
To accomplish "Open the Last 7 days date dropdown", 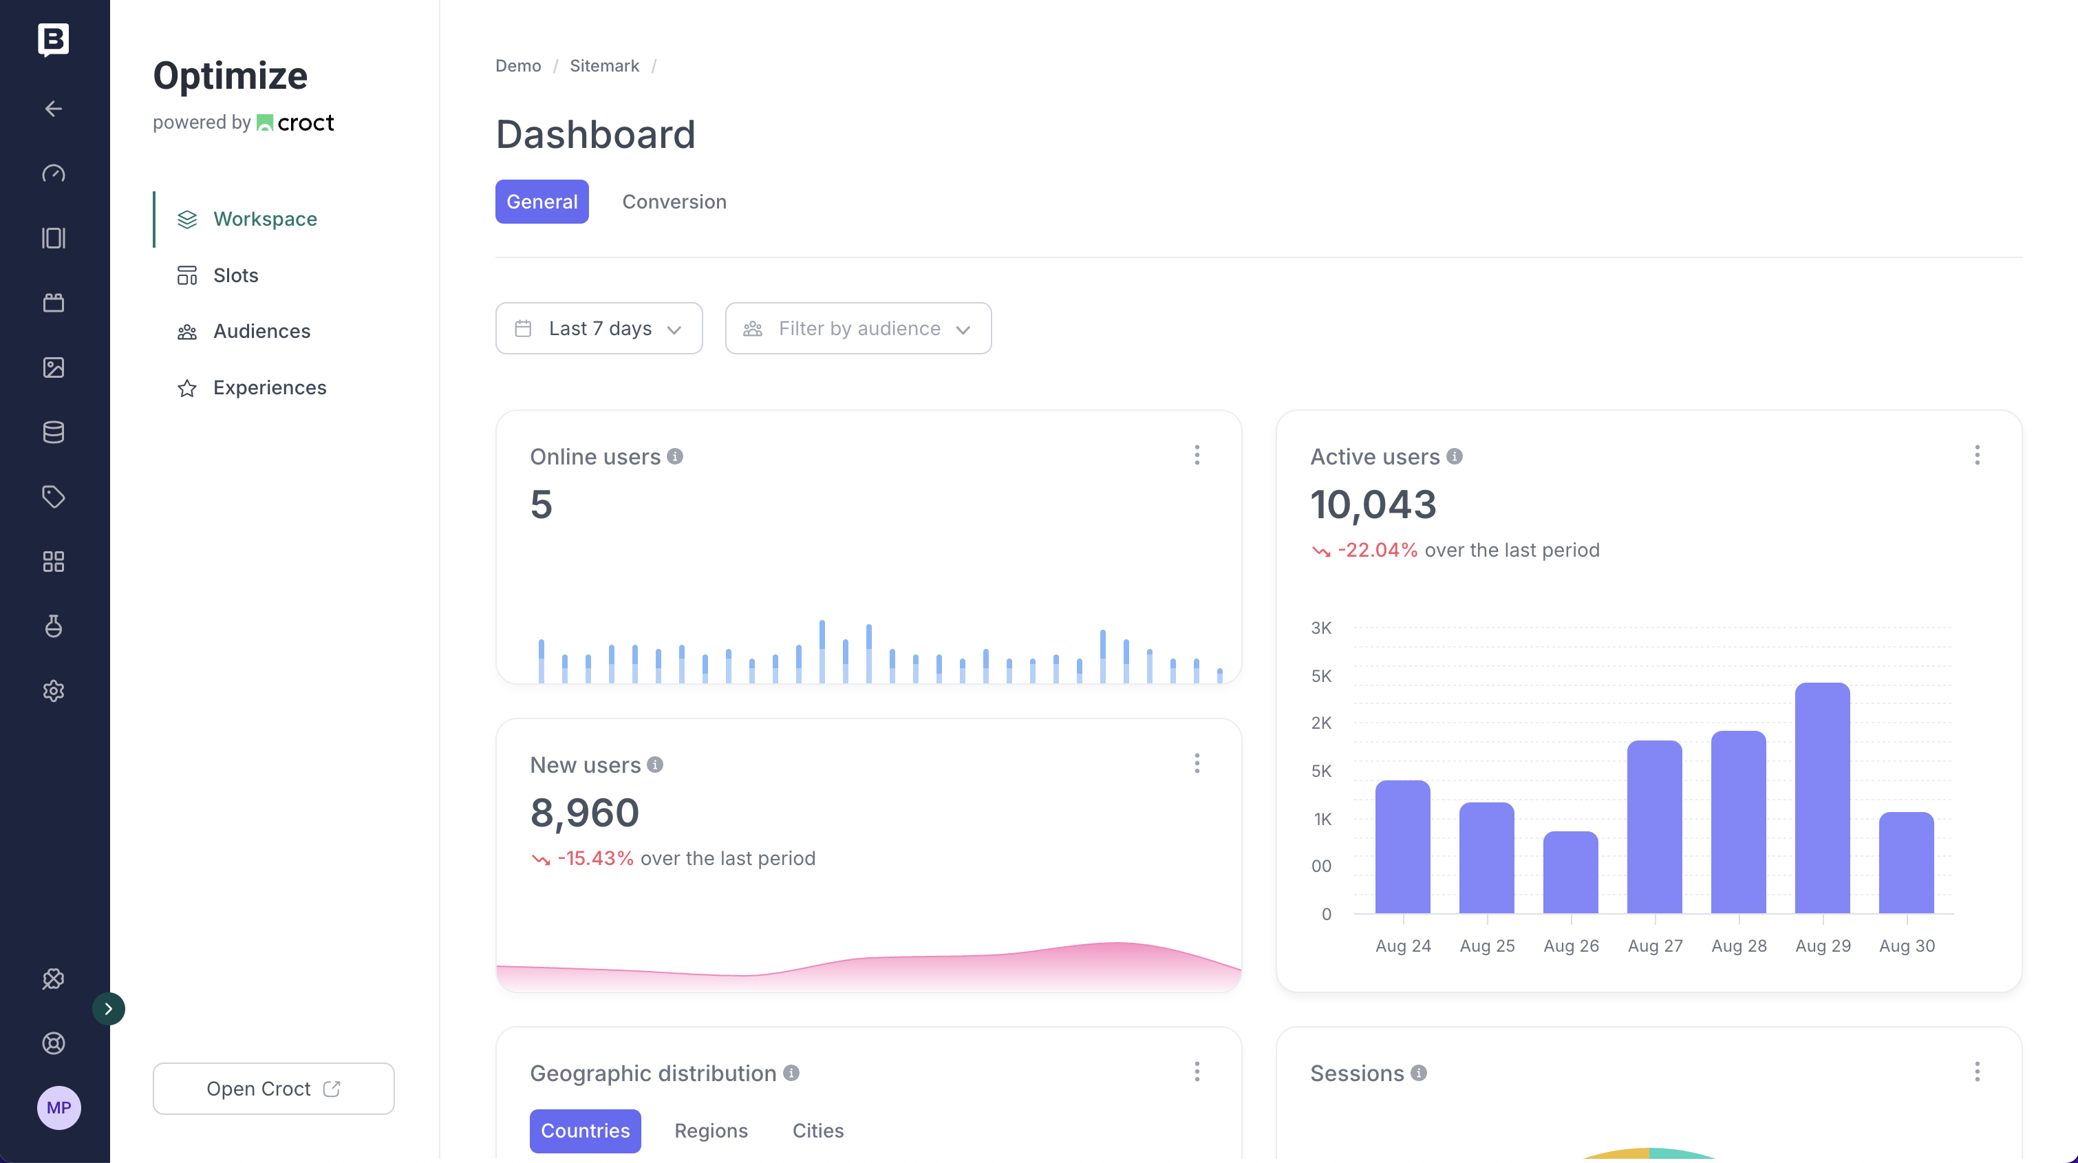I will [599, 328].
